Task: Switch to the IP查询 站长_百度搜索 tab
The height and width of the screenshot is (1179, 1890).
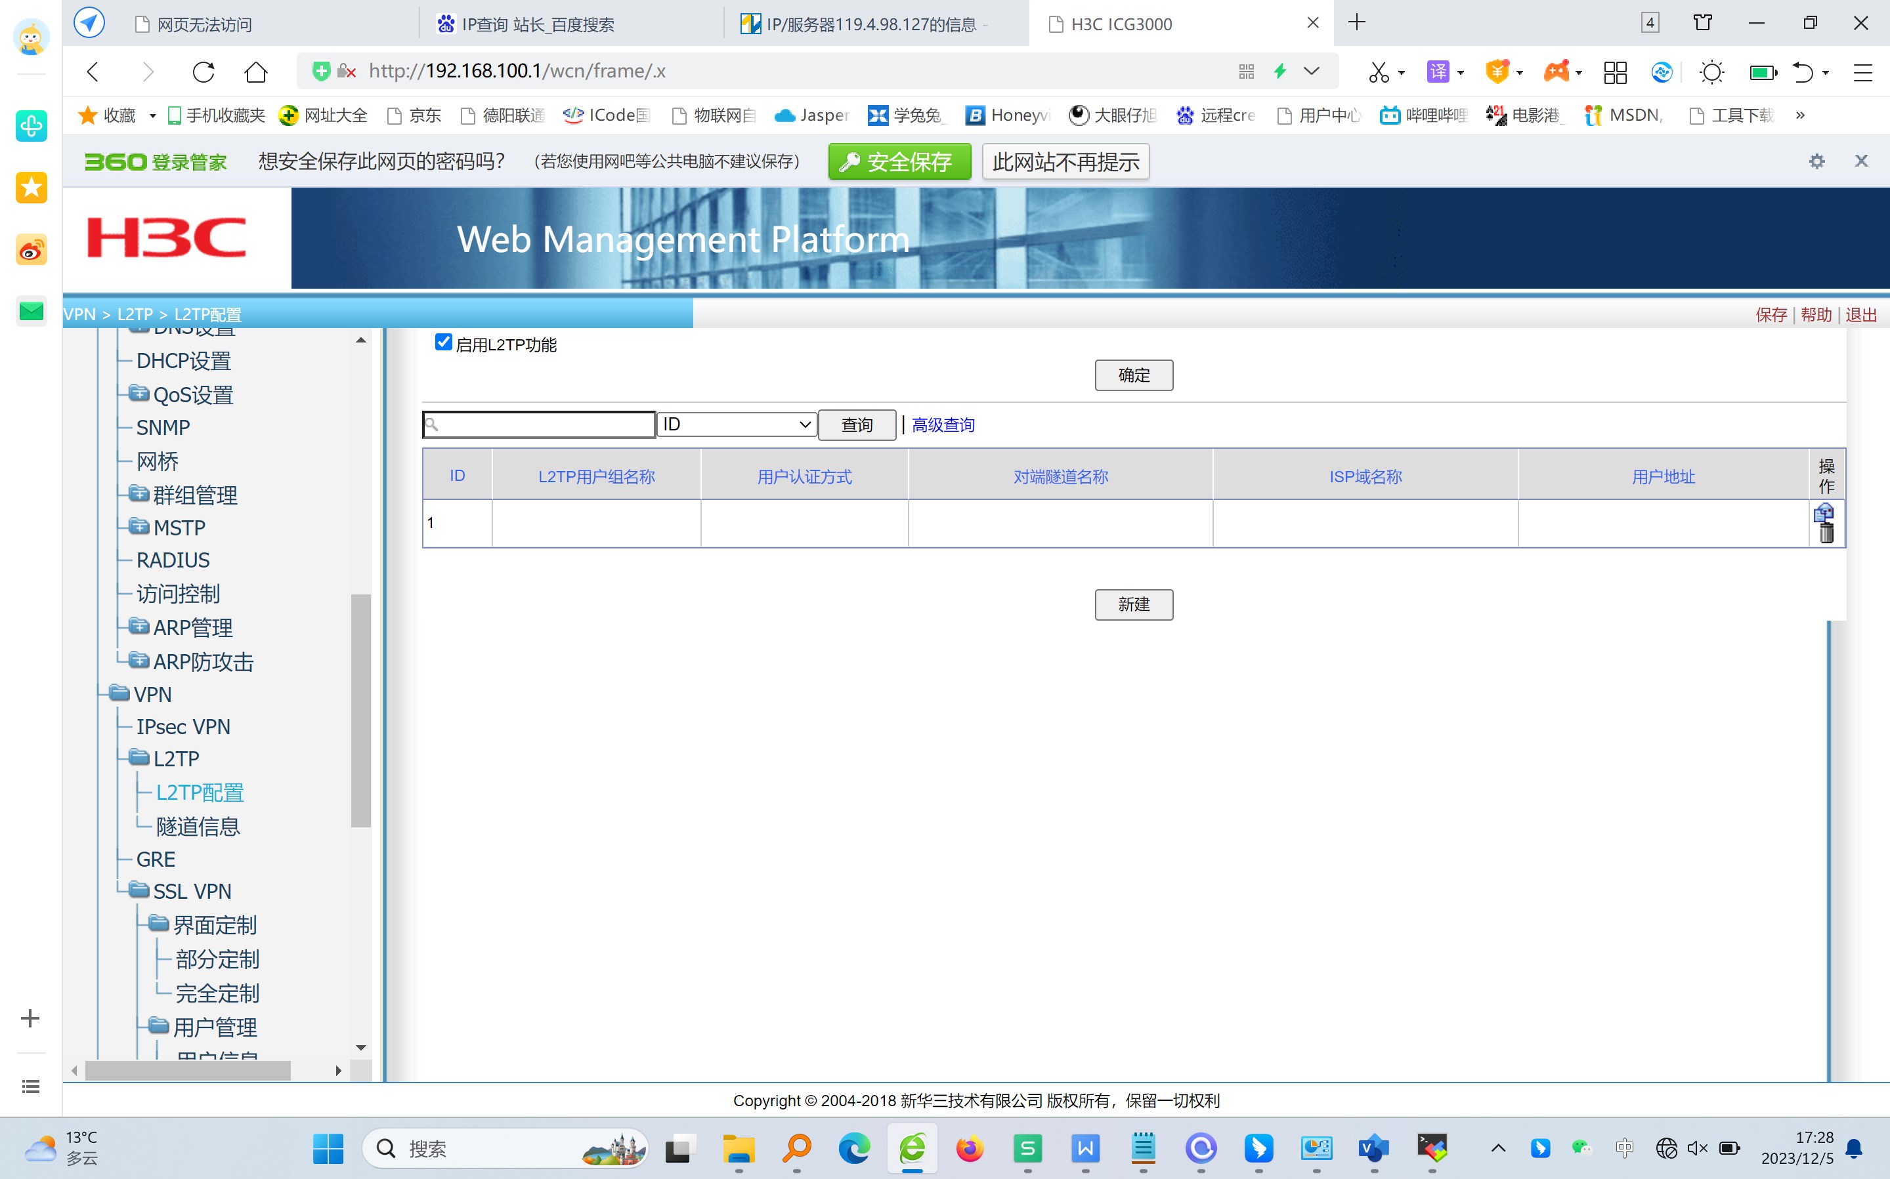Action: [538, 24]
